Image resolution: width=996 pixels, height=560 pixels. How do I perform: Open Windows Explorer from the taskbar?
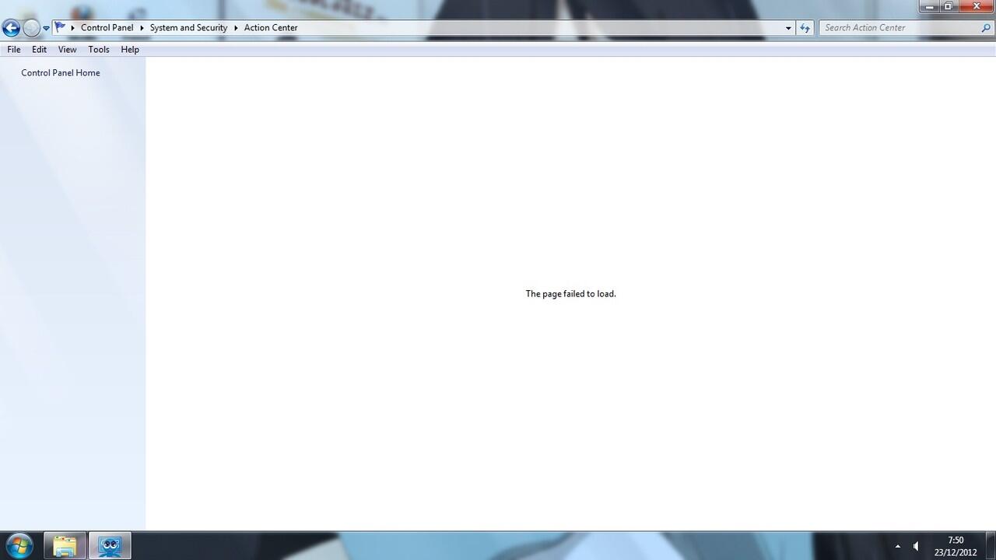[x=65, y=546]
